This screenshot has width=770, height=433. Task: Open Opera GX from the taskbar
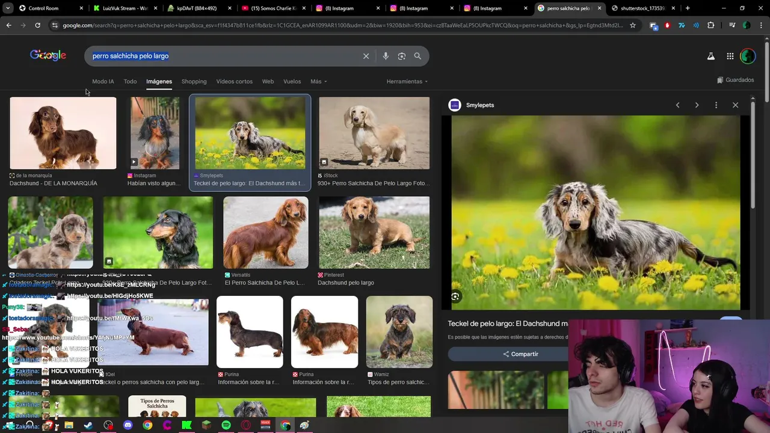[245, 425]
